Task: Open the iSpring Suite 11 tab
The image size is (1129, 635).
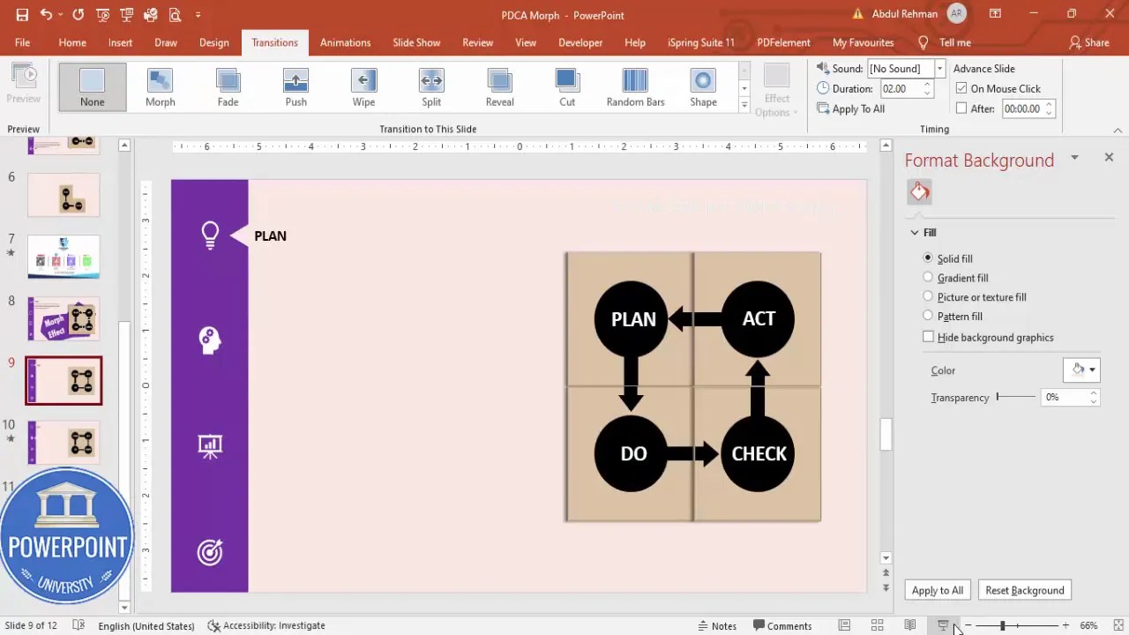Action: pos(701,42)
